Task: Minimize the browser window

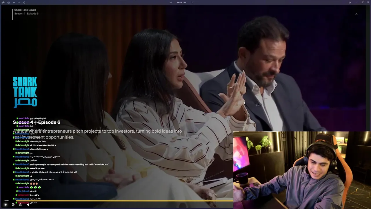Action: [357, 2]
